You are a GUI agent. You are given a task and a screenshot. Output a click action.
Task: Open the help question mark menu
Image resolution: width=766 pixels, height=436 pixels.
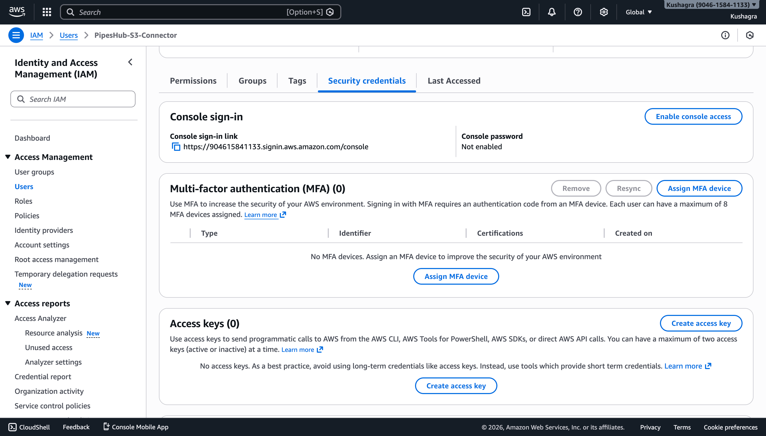point(578,12)
